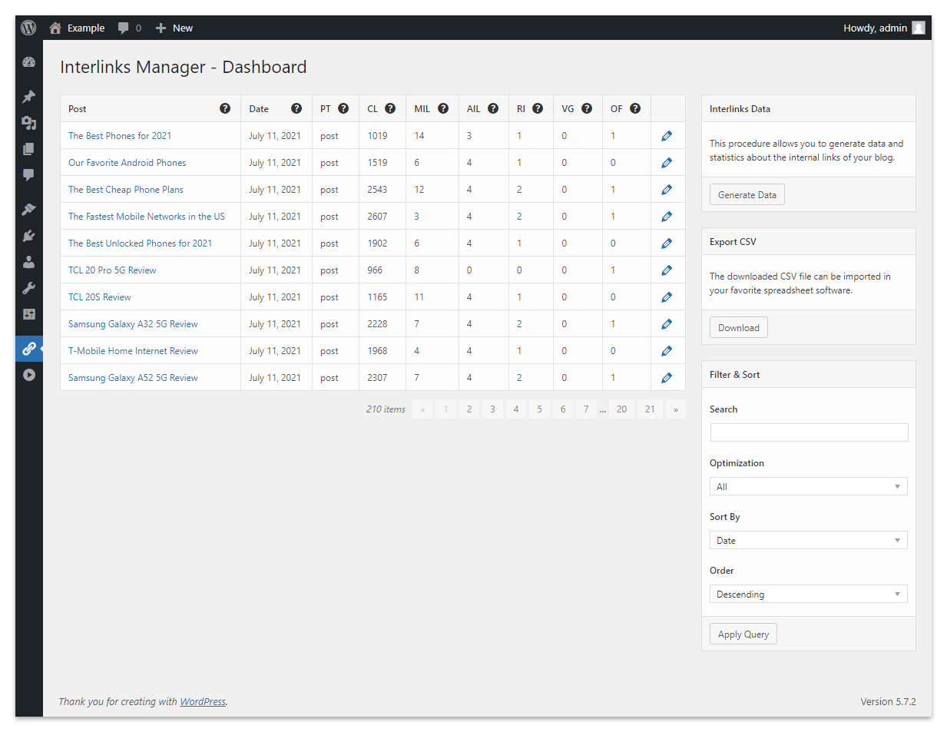Click the help icon beside CL column

(x=390, y=108)
